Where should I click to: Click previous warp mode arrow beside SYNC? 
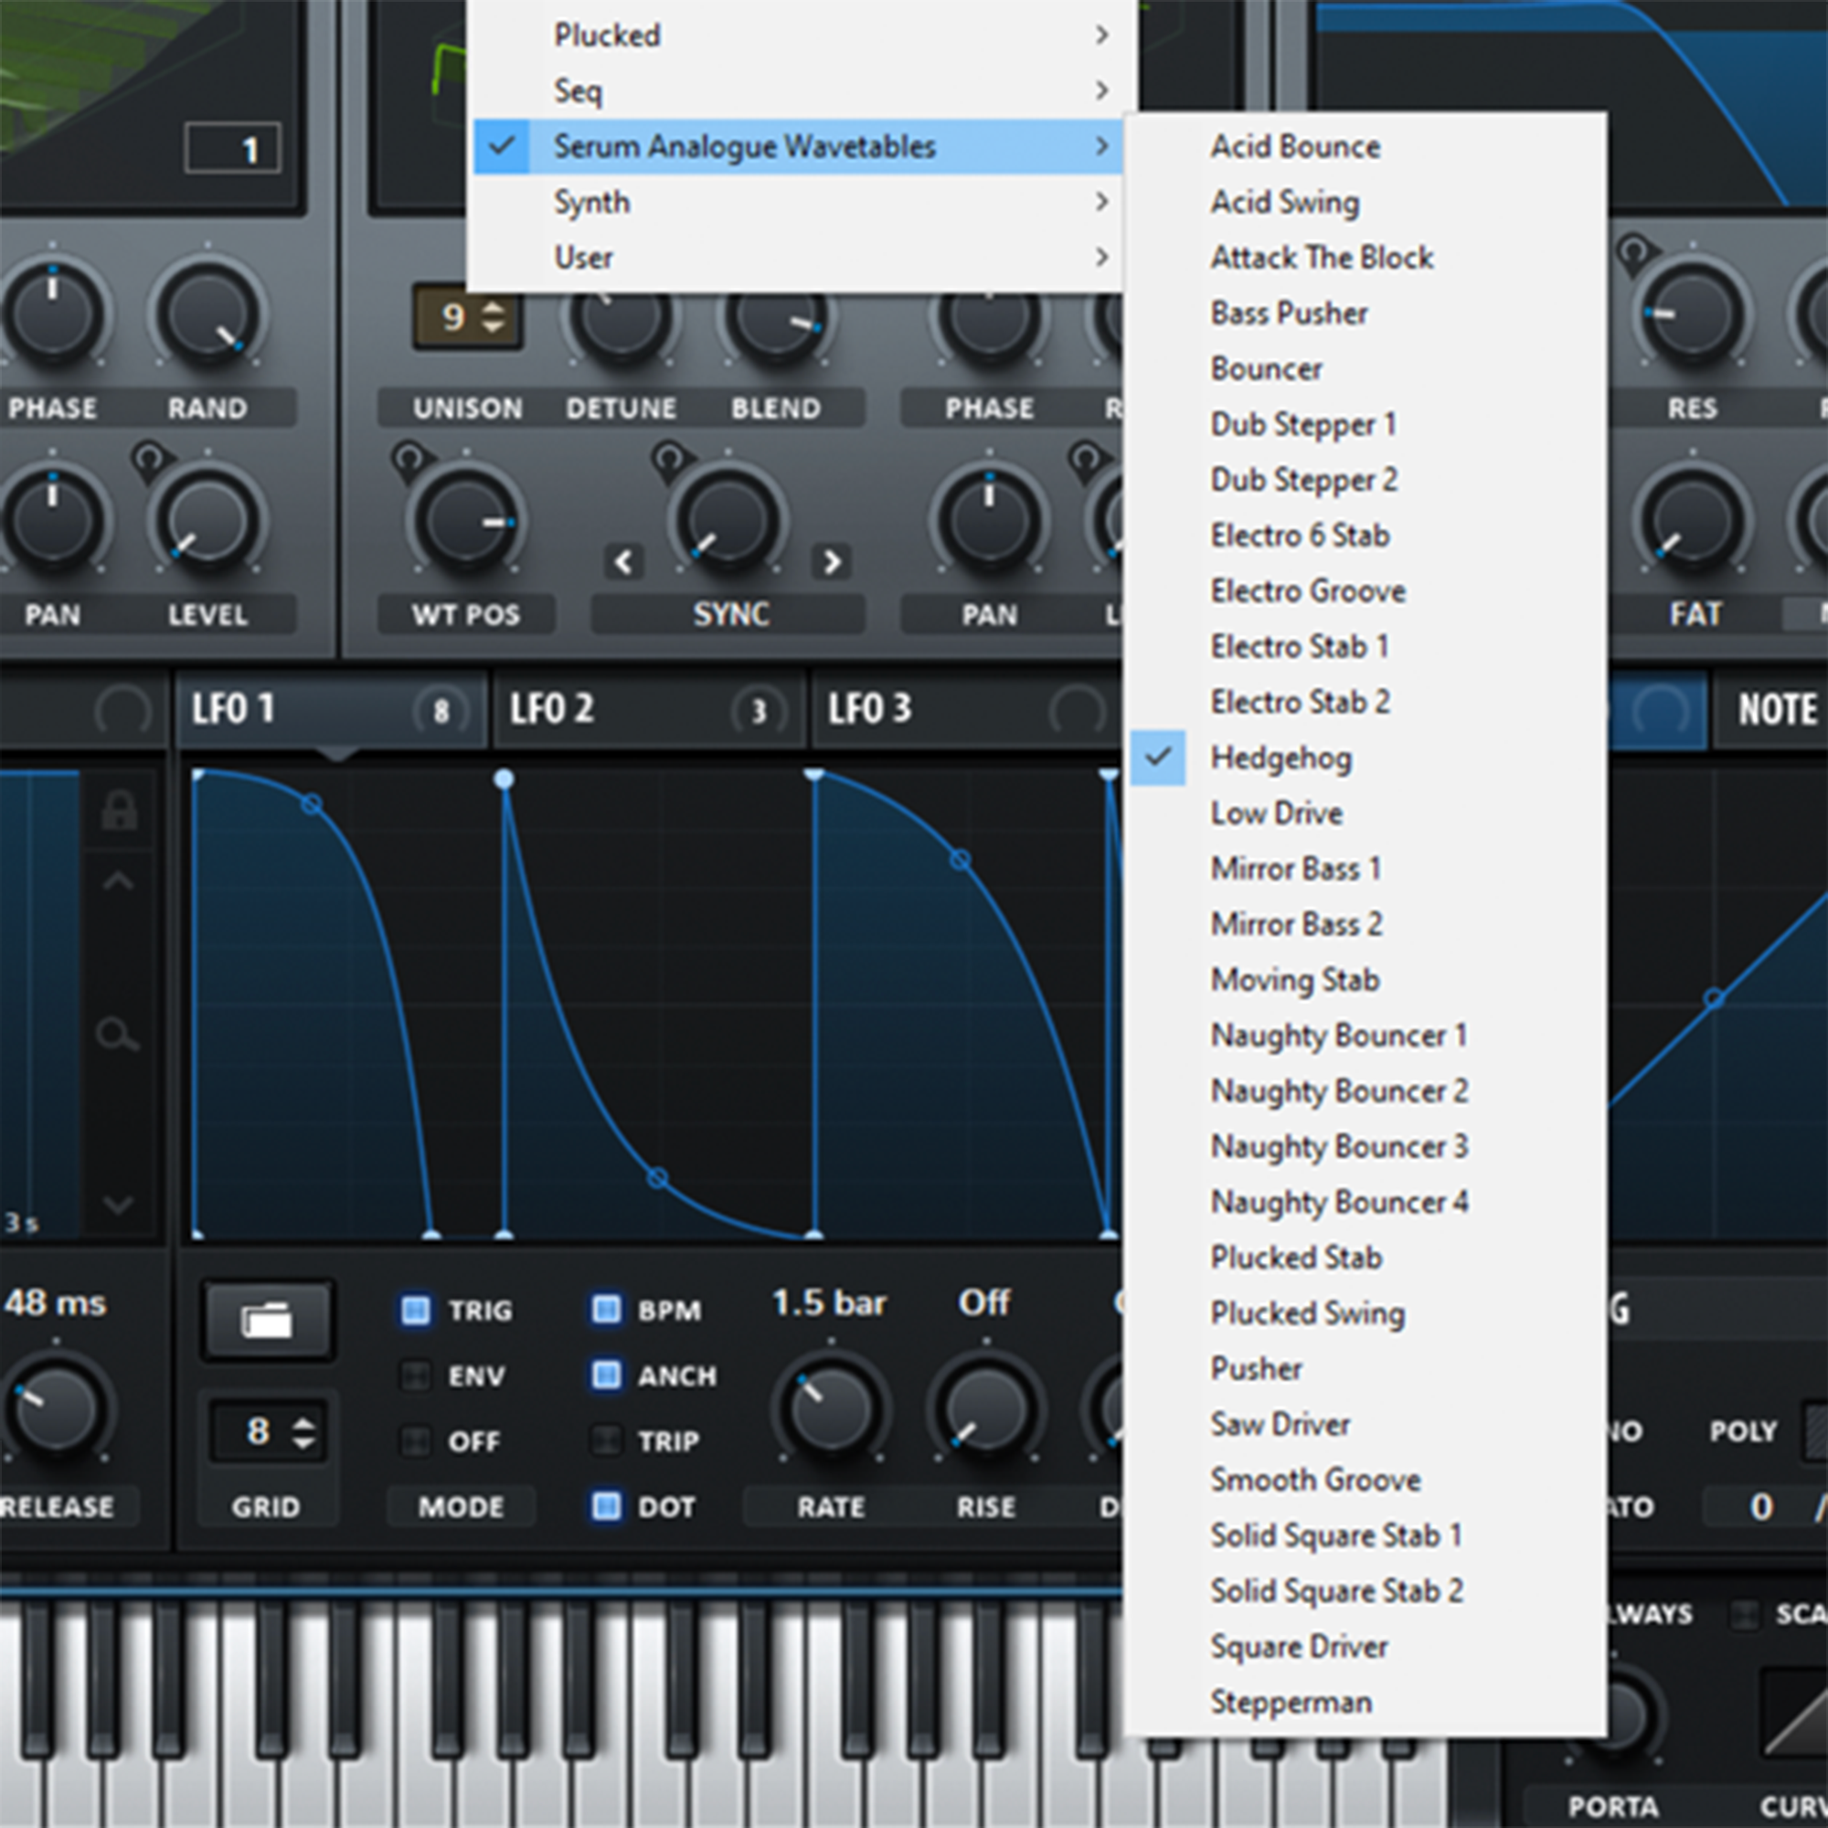tap(623, 562)
